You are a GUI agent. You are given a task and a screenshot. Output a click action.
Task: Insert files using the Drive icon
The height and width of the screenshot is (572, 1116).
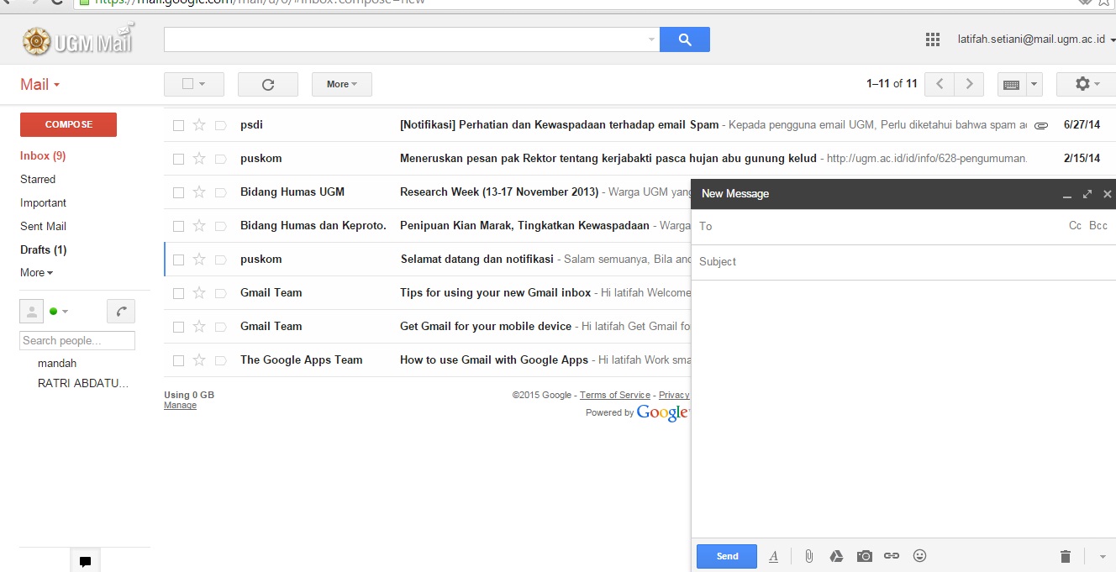(836, 556)
